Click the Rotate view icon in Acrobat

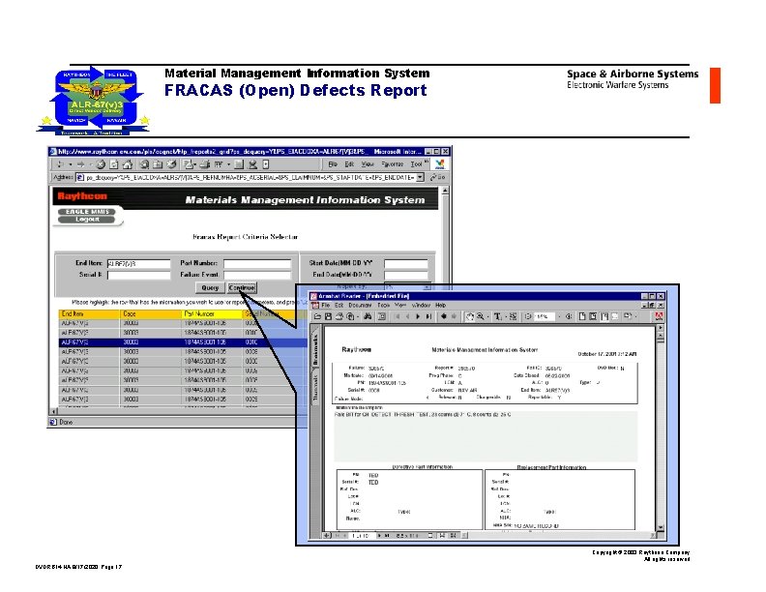pyautogui.click(x=628, y=316)
